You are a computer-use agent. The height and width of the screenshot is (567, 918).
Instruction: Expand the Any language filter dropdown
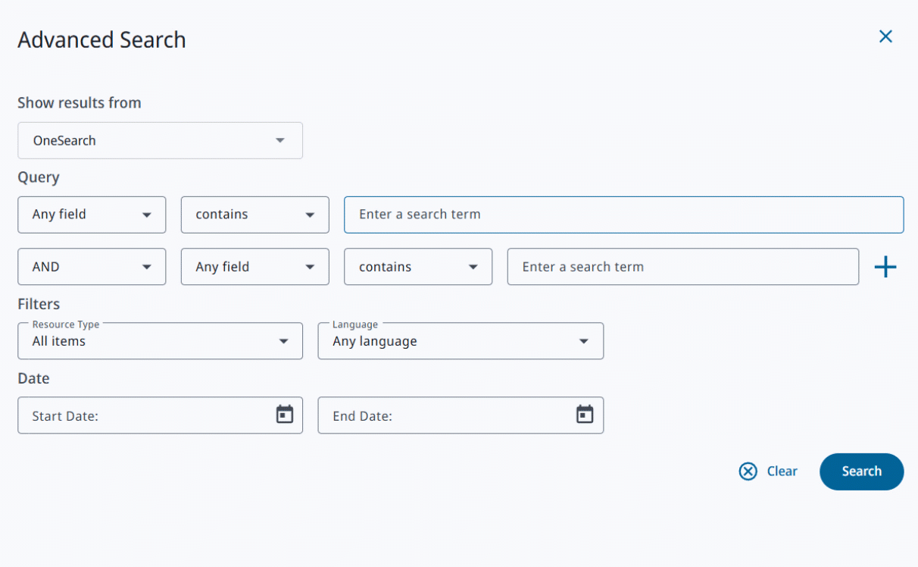coord(460,341)
